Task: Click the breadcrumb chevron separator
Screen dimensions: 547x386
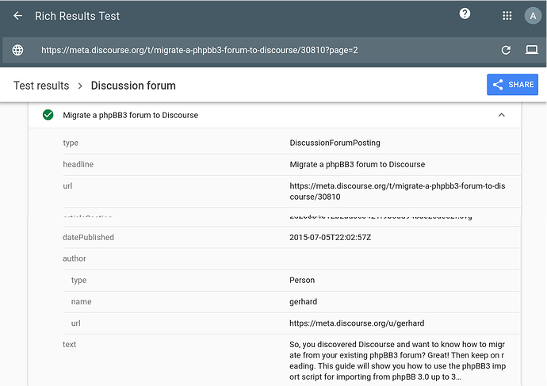Action: click(80, 86)
